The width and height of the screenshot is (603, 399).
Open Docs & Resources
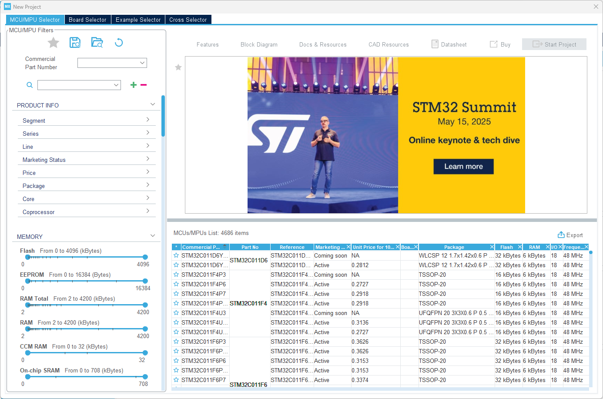[x=323, y=44]
